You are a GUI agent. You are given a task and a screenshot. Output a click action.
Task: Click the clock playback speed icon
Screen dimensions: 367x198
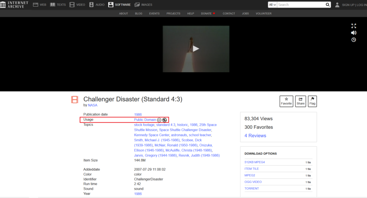354,40
